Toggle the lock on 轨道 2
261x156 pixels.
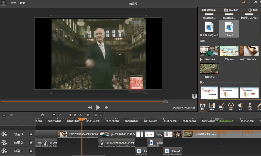point(31,142)
